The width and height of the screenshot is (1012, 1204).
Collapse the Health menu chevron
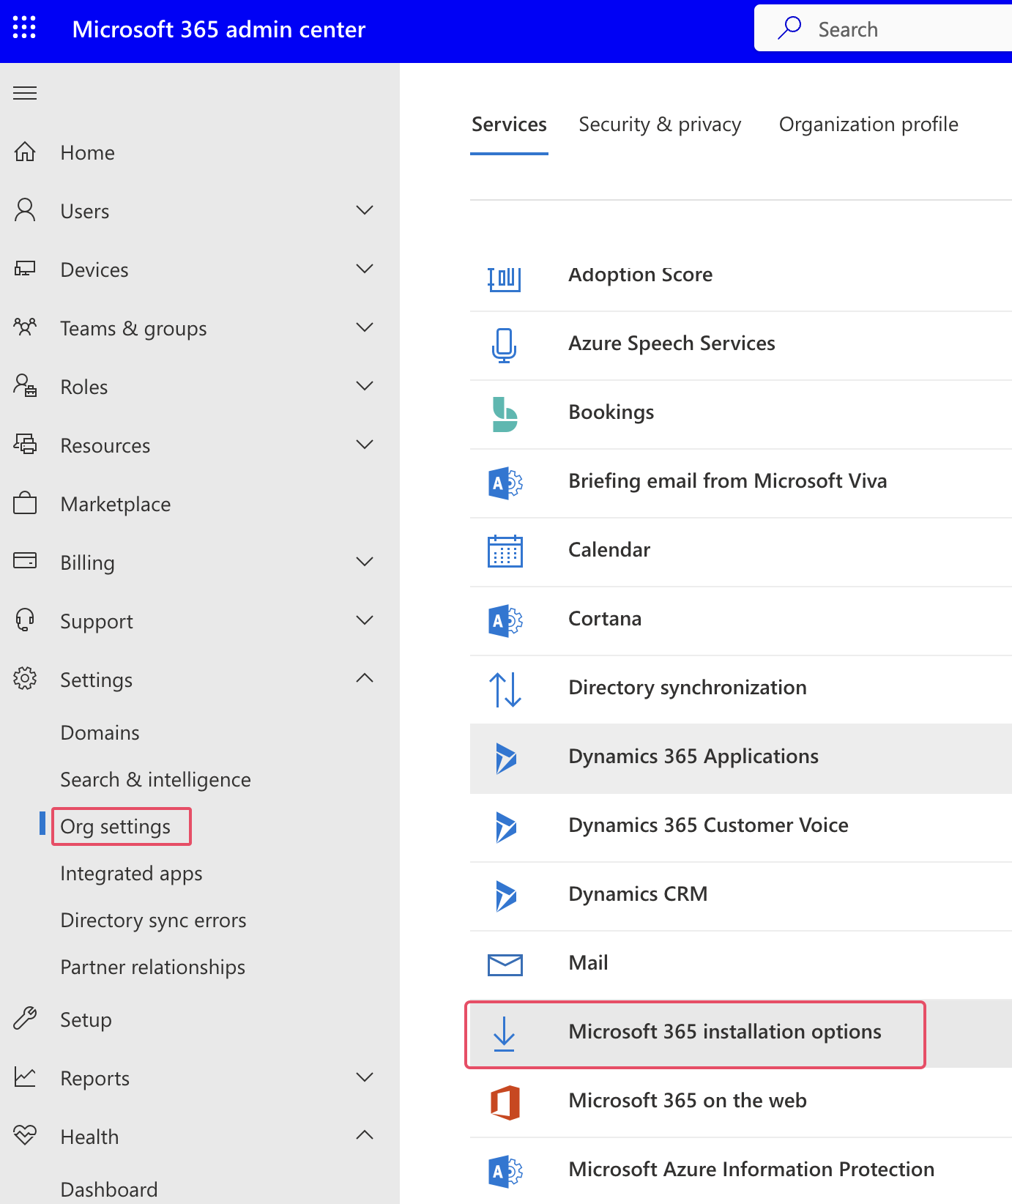(365, 1135)
